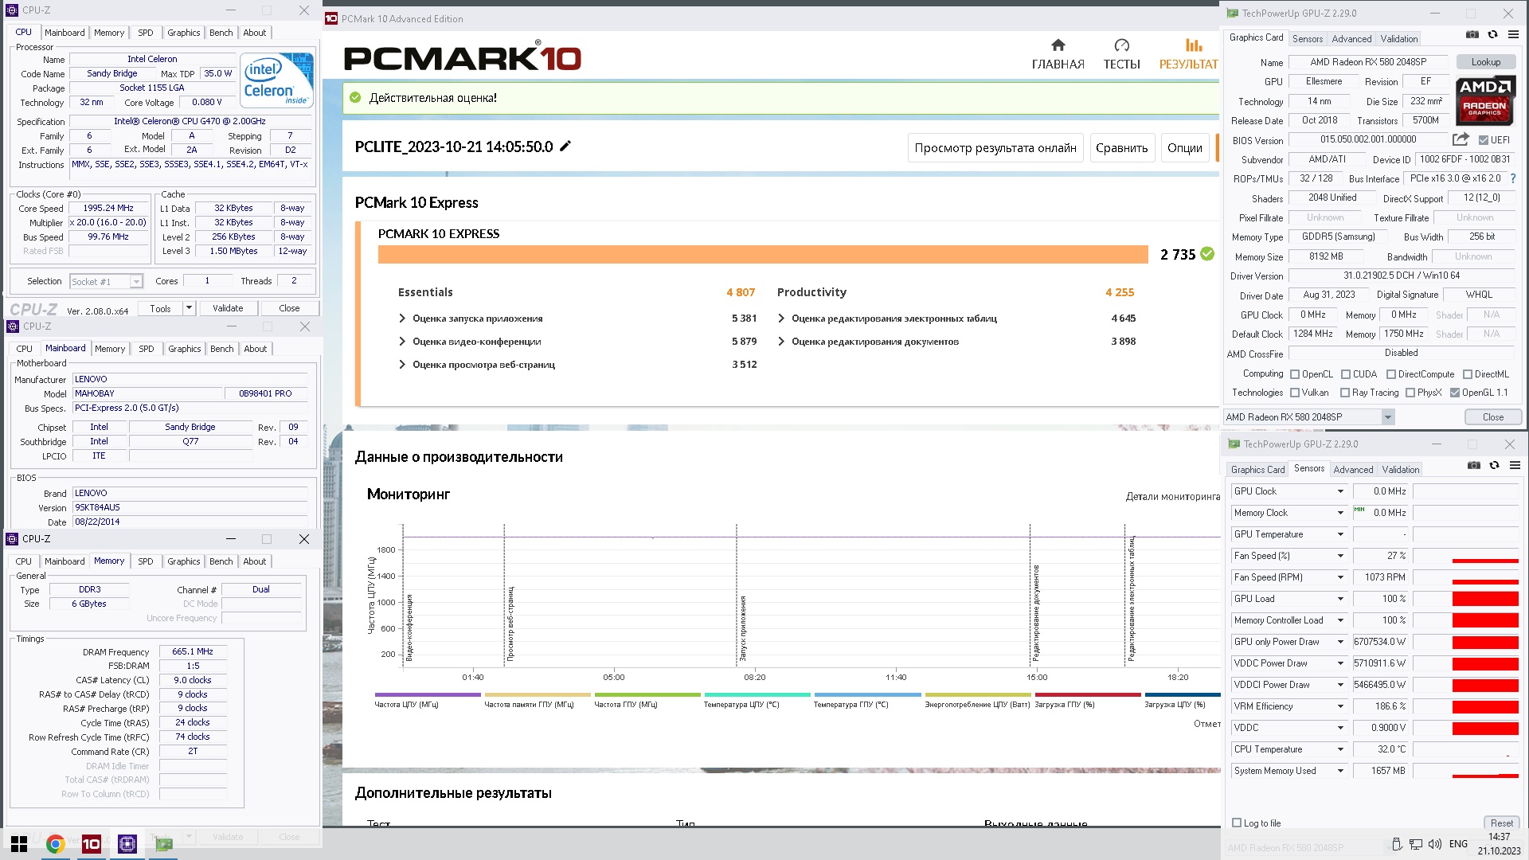Viewport: 1529px width, 860px height.
Task: Open CPU-Z taskbar icon
Action: click(x=127, y=843)
